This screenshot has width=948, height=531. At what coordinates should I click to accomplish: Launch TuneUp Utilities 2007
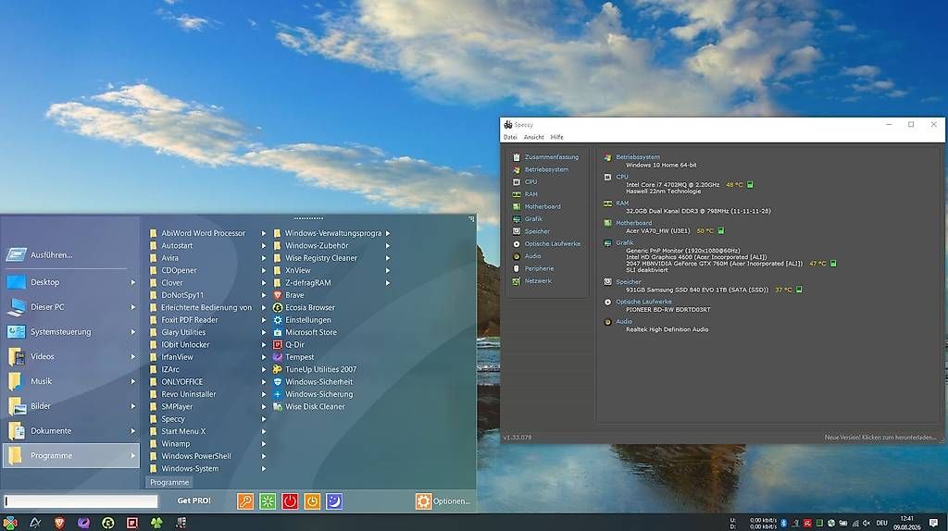315,370
